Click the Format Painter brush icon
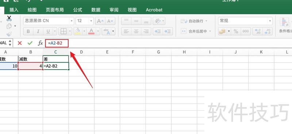292x134 pixels. [x=9, y=34]
